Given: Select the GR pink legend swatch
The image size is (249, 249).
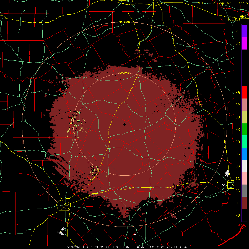Looking at the screenshot, I should pos(244,105).
